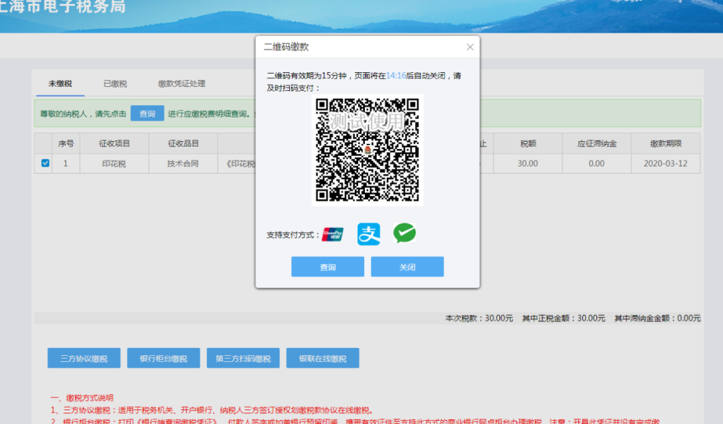The height and width of the screenshot is (424, 723).
Task: Switch to the 未缴税 tab
Action: pyautogui.click(x=60, y=84)
